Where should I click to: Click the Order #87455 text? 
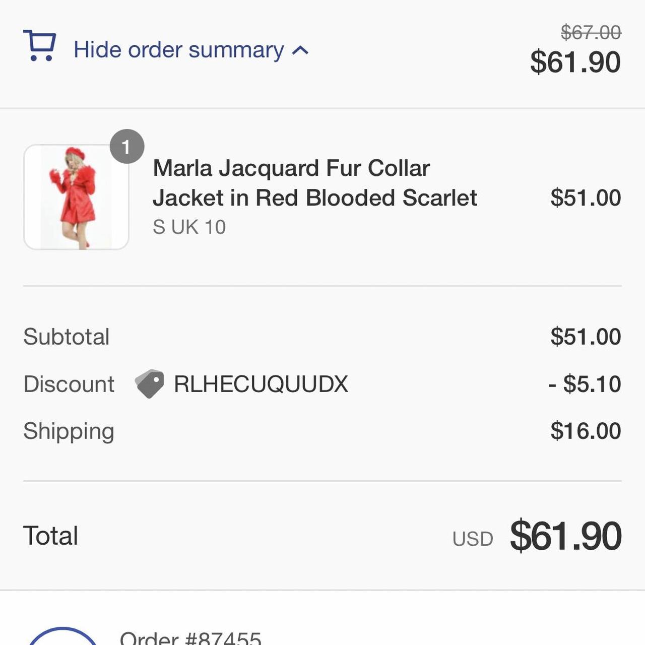tap(190, 637)
